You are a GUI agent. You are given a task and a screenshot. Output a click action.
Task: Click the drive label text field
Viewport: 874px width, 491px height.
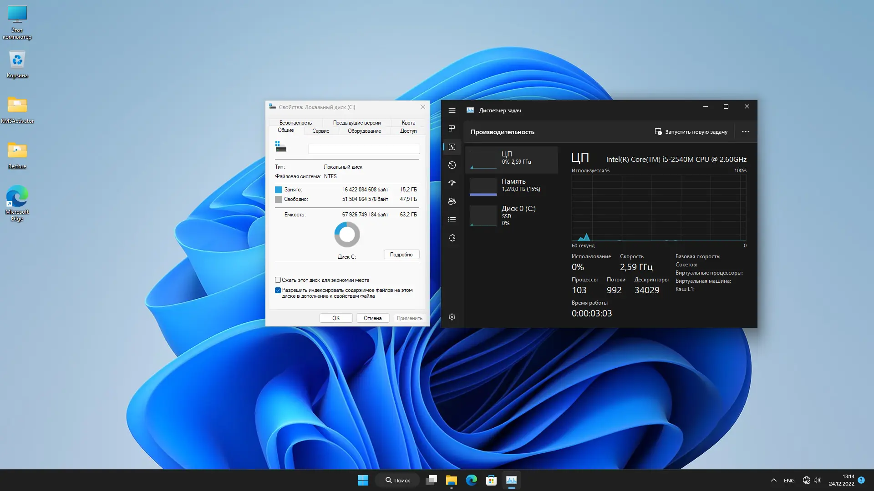[x=364, y=149]
